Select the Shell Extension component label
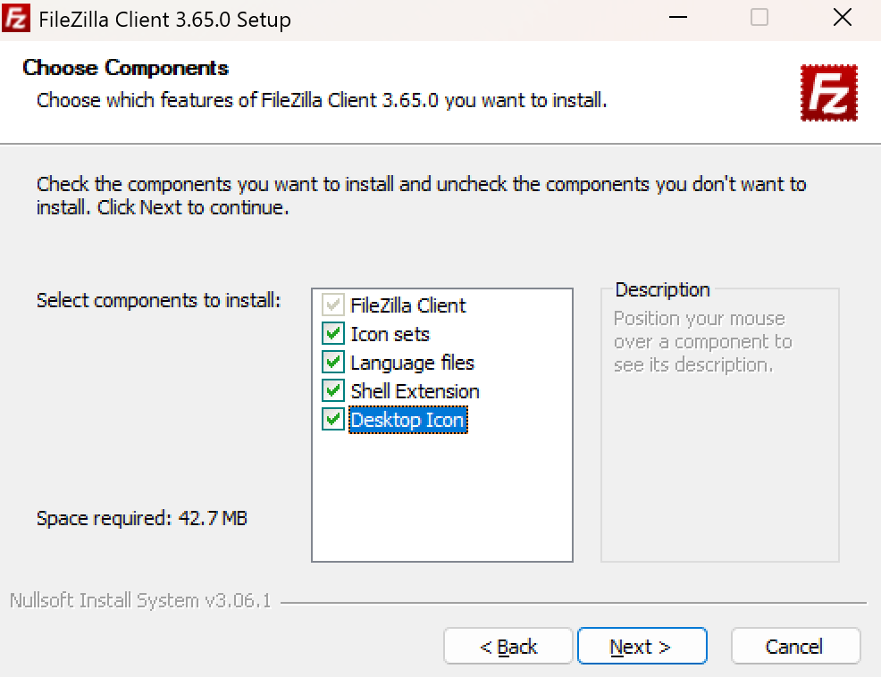881x677 pixels. 415,391
